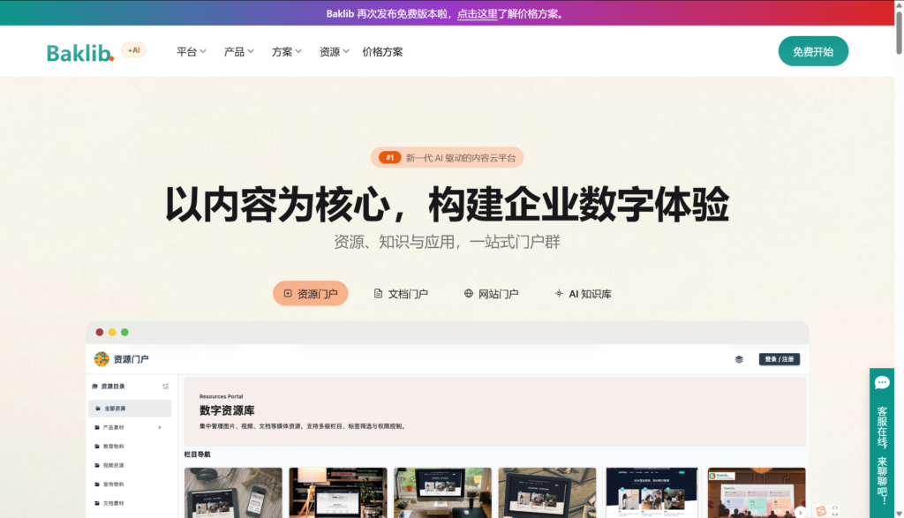Screen dimensions: 904x518
Task: Open the third thumbnail with iMac monitor
Action: pyautogui.click(x=442, y=492)
